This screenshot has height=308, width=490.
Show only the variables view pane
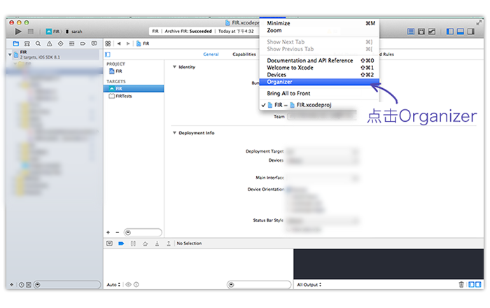coord(472,285)
